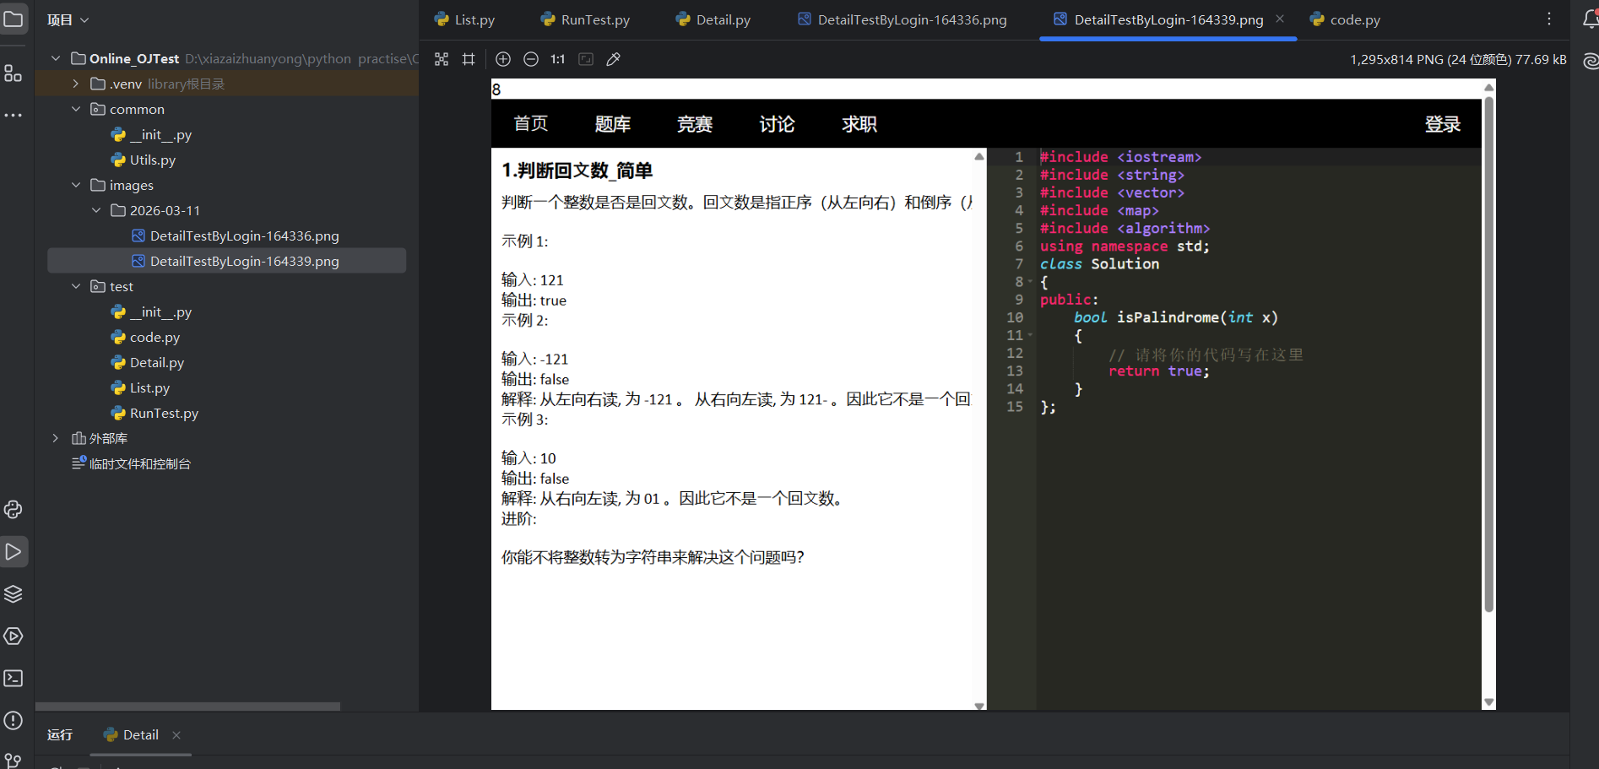The image size is (1599, 769).
Task: Collapse the images folder
Action: click(x=76, y=185)
